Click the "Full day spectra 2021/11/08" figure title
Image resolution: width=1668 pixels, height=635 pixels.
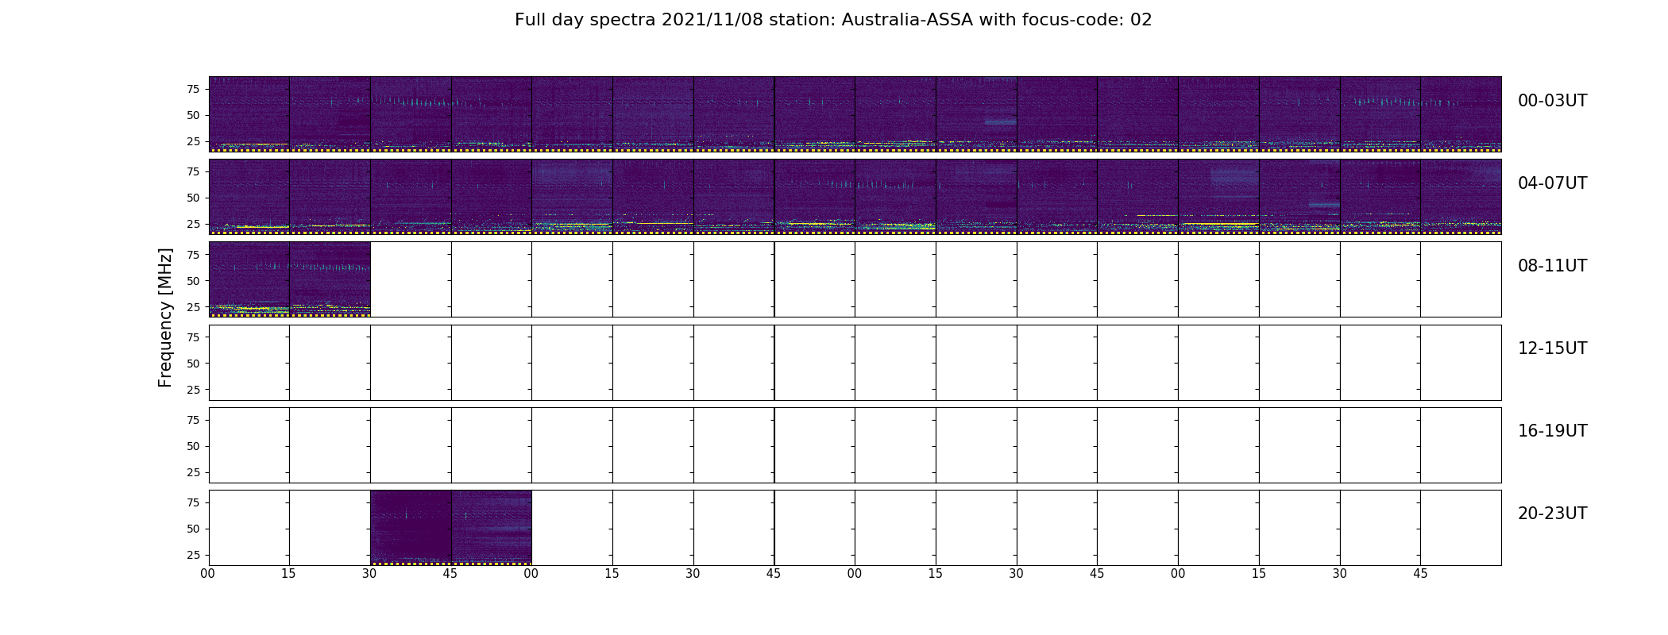(x=833, y=20)
